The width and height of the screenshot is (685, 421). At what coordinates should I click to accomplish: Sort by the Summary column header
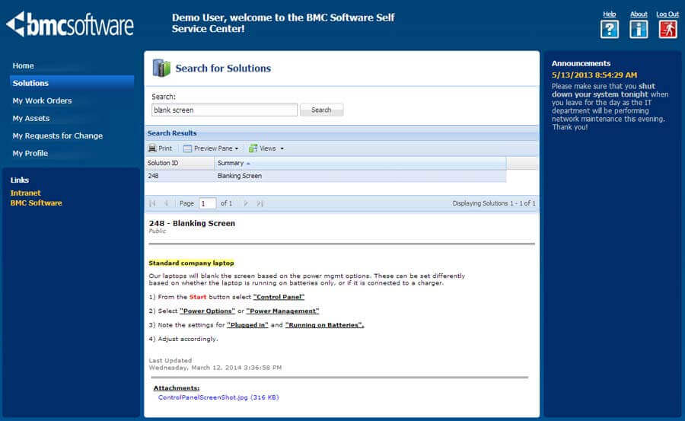click(360, 163)
